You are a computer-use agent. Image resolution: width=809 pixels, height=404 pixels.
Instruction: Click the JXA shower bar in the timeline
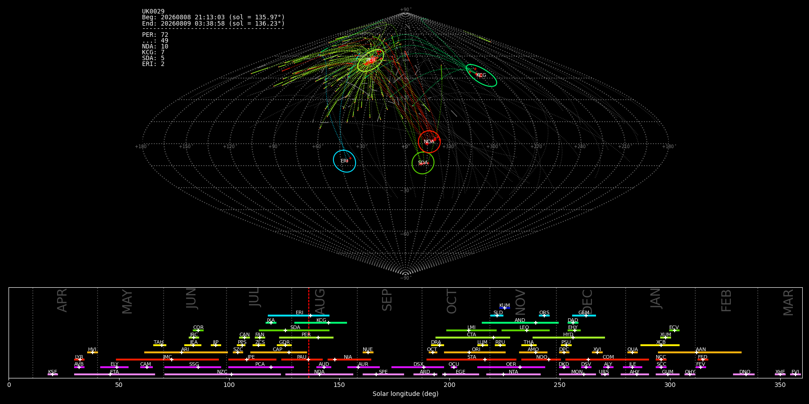coord(271,323)
